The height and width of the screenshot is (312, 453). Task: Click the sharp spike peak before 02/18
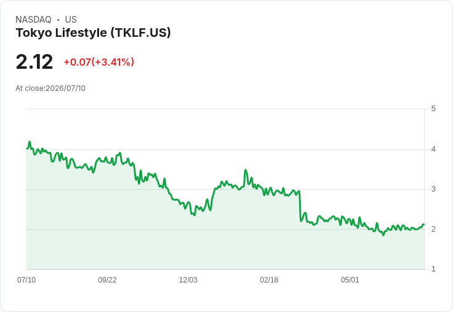246,170
